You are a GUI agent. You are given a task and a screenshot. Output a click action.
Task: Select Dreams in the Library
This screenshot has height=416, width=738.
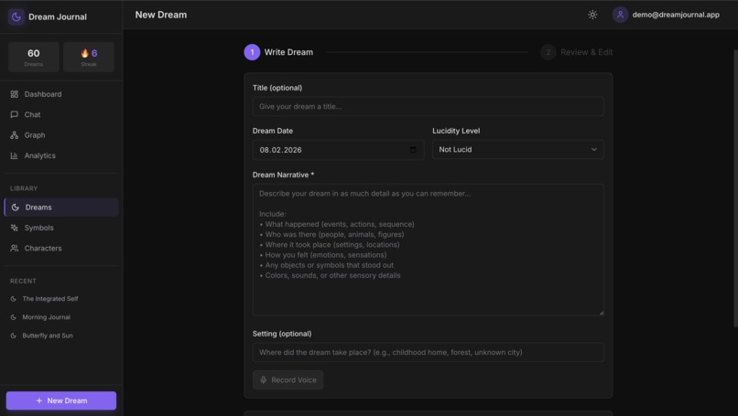pos(61,208)
